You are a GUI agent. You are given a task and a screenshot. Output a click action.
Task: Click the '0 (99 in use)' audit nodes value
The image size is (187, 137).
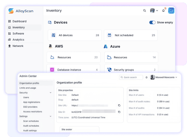[x=163, y=101]
